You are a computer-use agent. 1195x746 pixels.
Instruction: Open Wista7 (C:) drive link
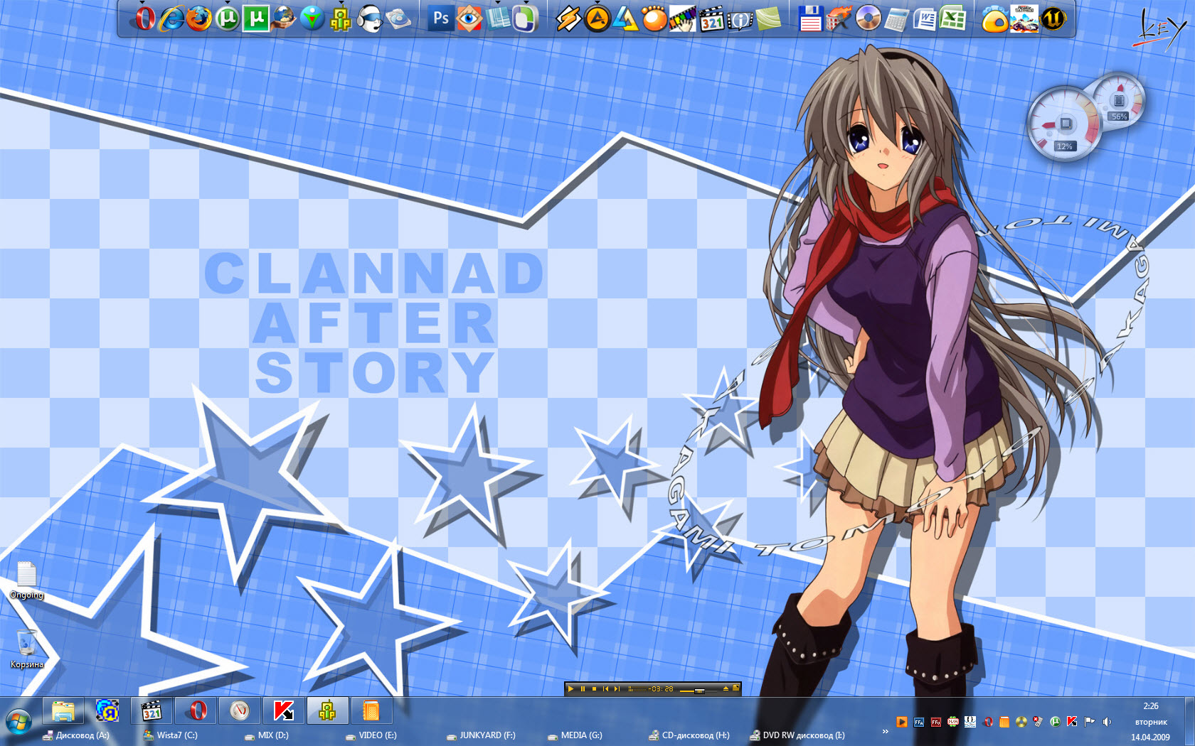click(x=171, y=735)
